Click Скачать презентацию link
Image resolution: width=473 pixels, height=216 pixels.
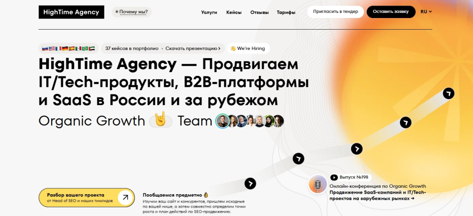tap(191, 49)
